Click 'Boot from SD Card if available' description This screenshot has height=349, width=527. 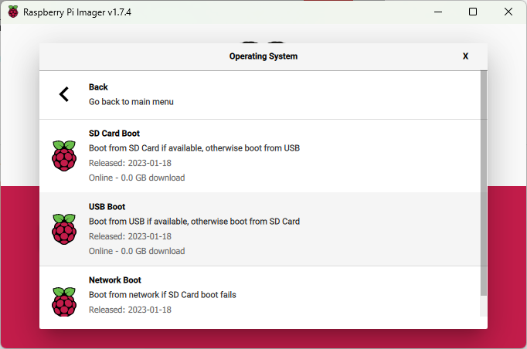[194, 148]
